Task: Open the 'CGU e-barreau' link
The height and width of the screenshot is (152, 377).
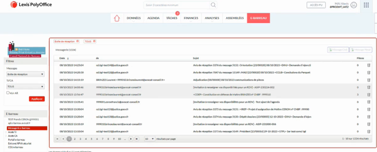Action: click(x=16, y=147)
